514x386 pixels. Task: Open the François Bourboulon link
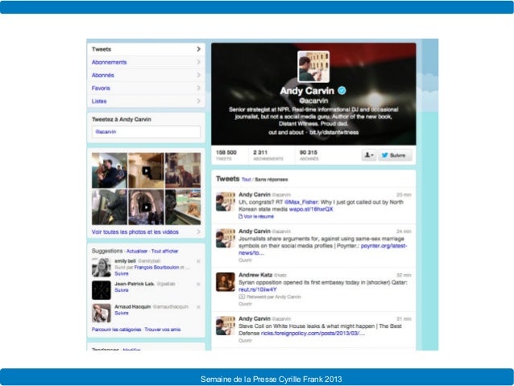coord(156,268)
